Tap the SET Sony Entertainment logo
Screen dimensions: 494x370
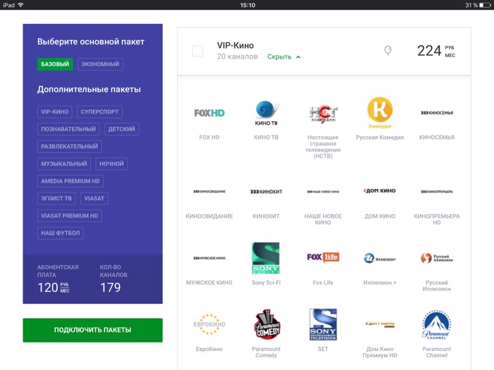[x=323, y=324]
